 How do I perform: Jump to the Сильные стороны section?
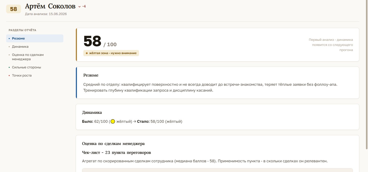tap(27, 67)
